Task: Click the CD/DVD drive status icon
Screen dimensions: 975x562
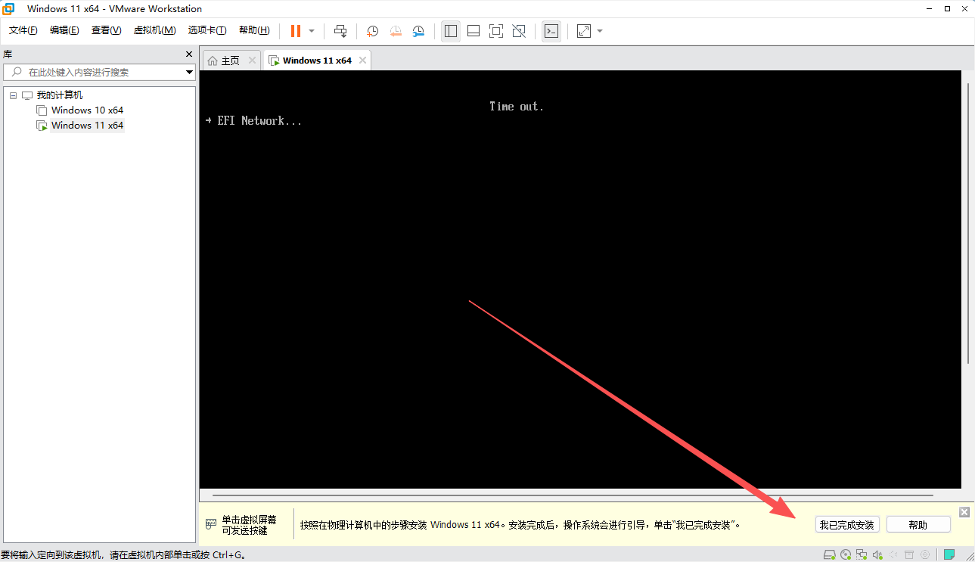Action: (x=846, y=554)
